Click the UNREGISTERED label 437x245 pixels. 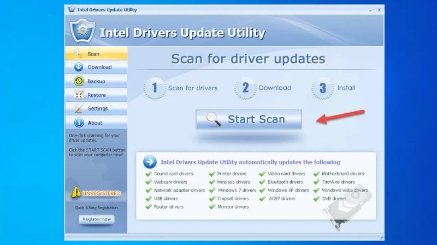pyautogui.click(x=102, y=193)
